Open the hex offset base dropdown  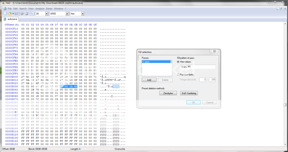(x=83, y=14)
